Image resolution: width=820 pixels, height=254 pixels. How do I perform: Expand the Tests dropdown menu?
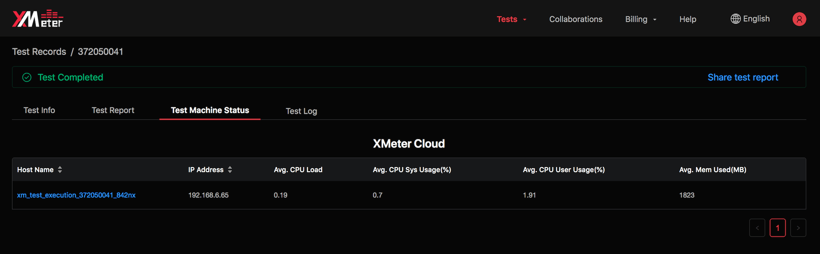511,19
